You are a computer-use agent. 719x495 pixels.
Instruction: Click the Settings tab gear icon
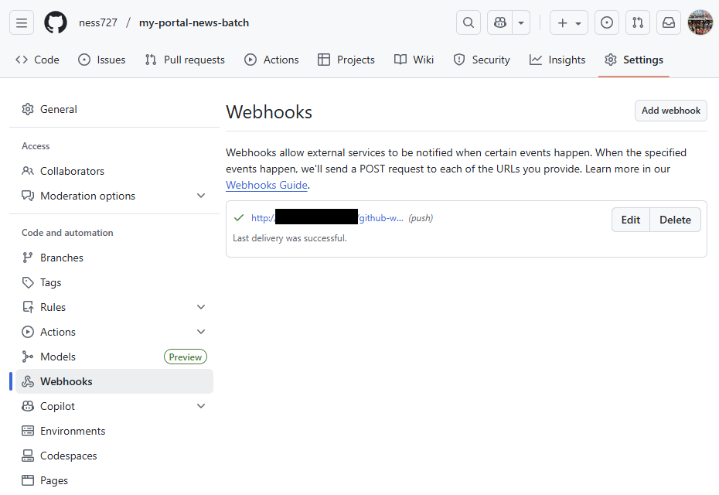610,60
